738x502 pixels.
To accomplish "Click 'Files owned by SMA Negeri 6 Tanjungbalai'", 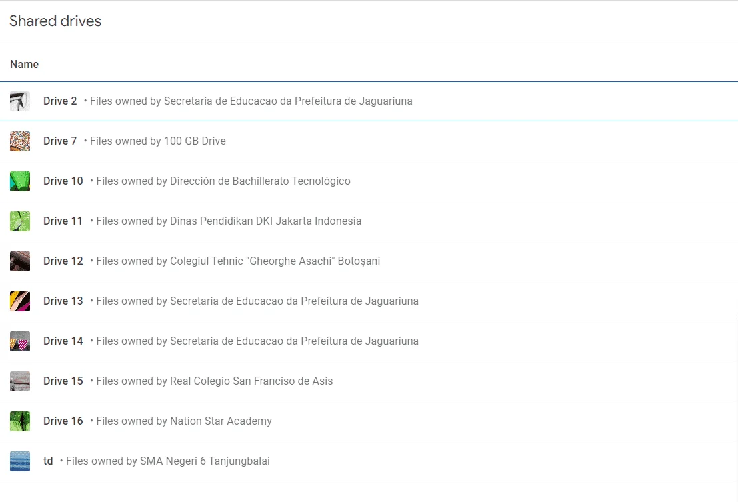I will [167, 461].
